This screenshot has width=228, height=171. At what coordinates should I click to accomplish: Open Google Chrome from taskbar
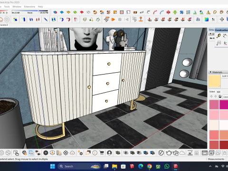tap(149, 166)
